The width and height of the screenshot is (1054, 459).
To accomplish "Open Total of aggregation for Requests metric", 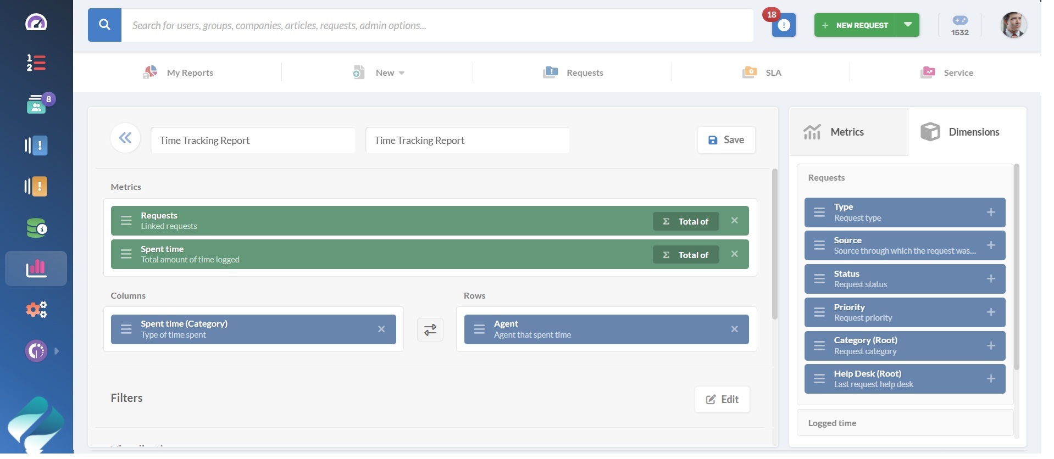I will (x=686, y=221).
